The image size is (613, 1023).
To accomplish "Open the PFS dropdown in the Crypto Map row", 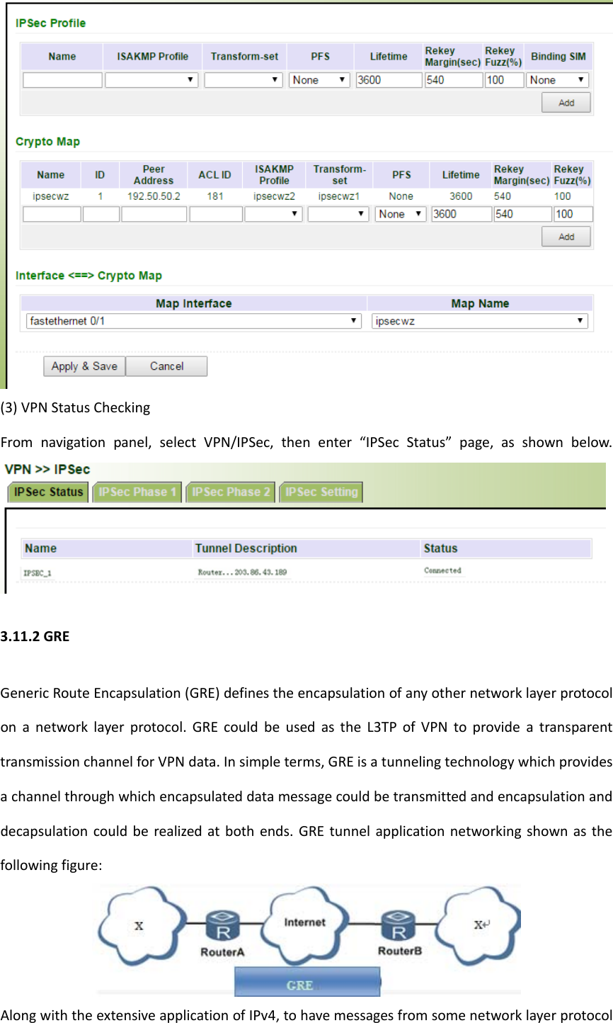I will (400, 214).
